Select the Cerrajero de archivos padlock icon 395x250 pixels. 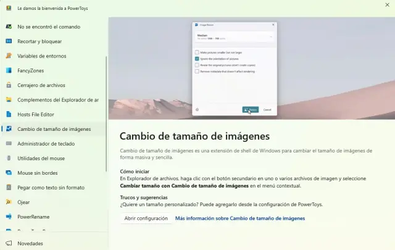click(9, 85)
